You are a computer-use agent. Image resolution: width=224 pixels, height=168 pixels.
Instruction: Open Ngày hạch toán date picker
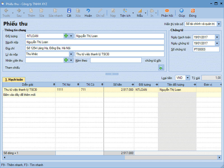coord(217,37)
